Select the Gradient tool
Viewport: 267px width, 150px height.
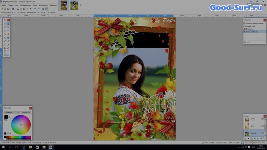[x=8, y=37]
